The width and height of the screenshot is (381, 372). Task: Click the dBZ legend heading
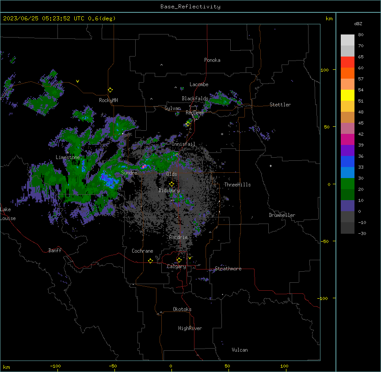coord(358,23)
